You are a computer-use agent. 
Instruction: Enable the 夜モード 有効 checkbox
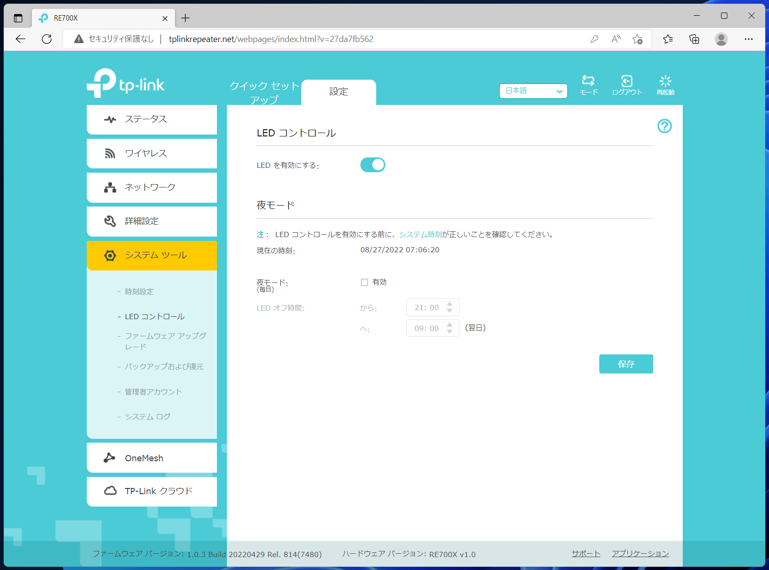pos(364,282)
